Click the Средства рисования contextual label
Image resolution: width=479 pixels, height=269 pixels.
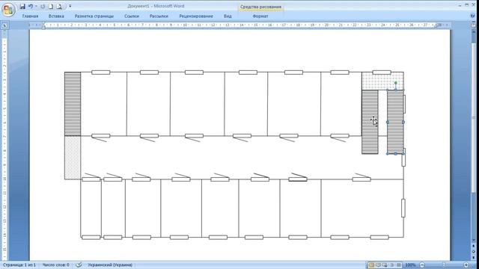point(260,7)
